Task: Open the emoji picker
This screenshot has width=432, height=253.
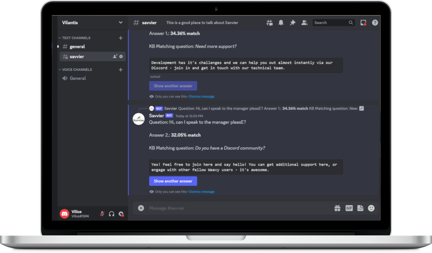Action: click(x=372, y=208)
